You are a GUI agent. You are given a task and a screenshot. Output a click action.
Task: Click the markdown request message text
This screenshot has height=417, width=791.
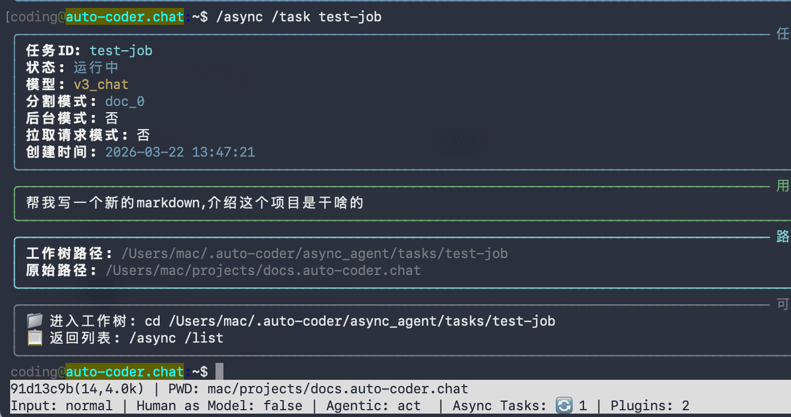coord(195,203)
